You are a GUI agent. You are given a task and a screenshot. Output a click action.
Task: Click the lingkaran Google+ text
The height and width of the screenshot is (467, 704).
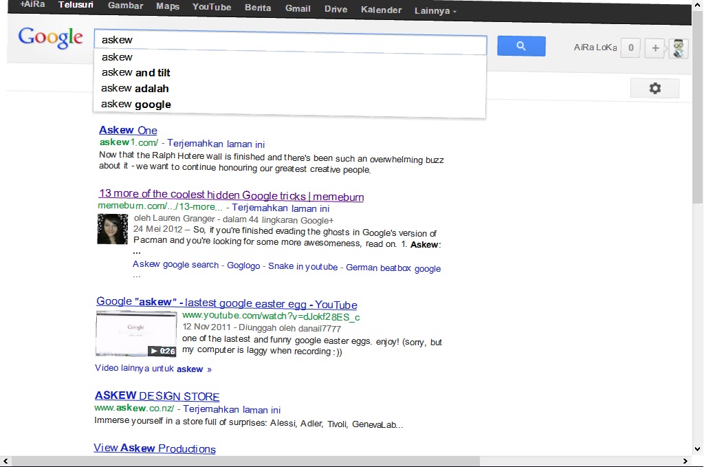coord(298,220)
